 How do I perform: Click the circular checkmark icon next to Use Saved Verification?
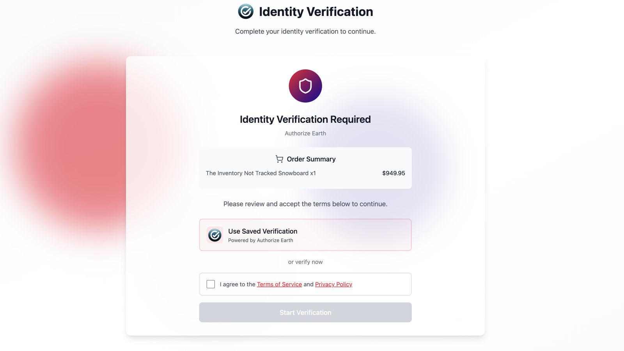coord(215,235)
